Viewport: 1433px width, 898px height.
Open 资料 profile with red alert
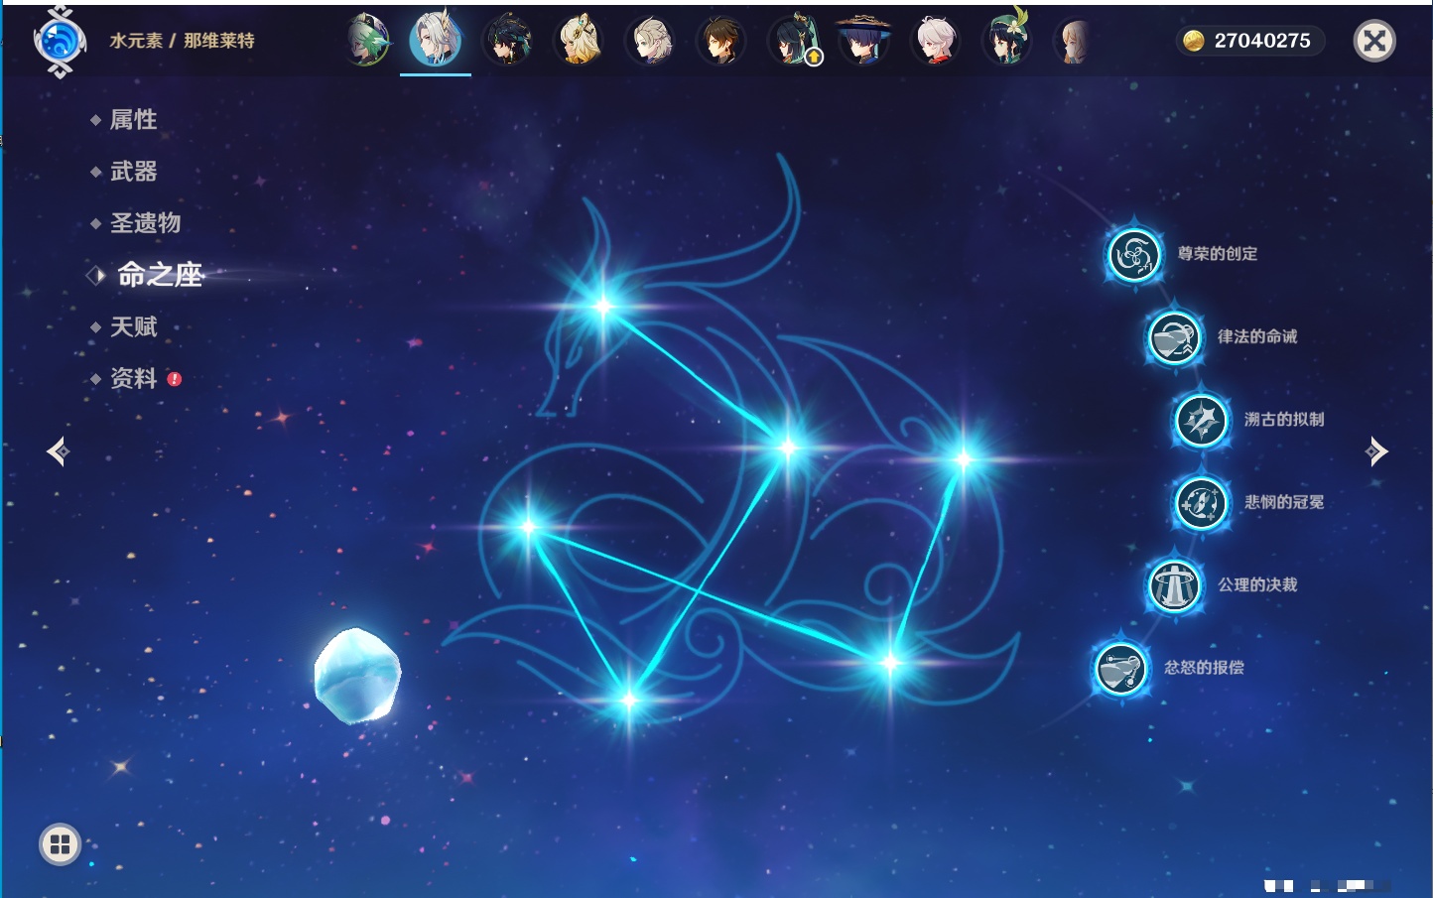[x=133, y=379]
